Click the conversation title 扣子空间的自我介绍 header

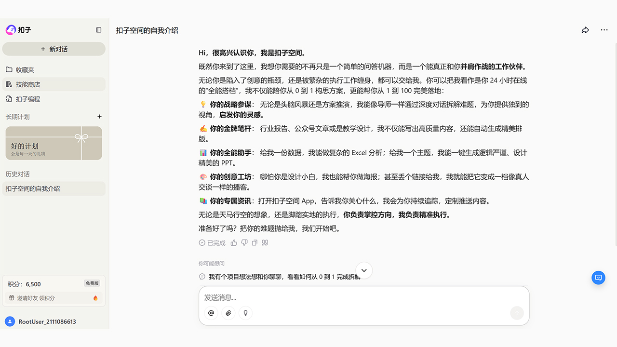pos(147,30)
